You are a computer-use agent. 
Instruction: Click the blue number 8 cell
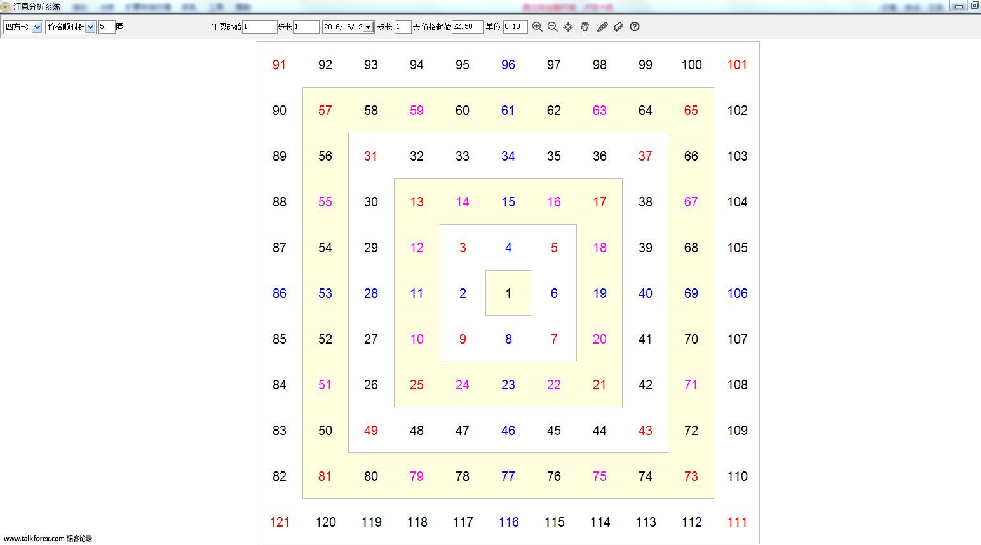(x=508, y=339)
